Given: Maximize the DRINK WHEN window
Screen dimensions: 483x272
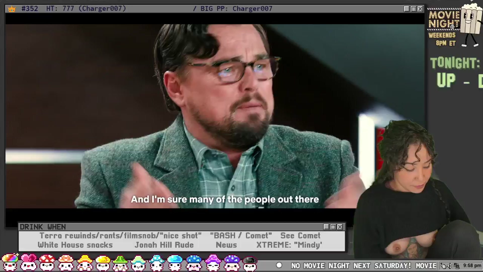Looking at the screenshot, I should (333, 227).
